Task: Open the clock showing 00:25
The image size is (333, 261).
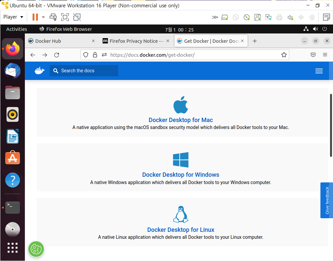Action: pyautogui.click(x=179, y=30)
